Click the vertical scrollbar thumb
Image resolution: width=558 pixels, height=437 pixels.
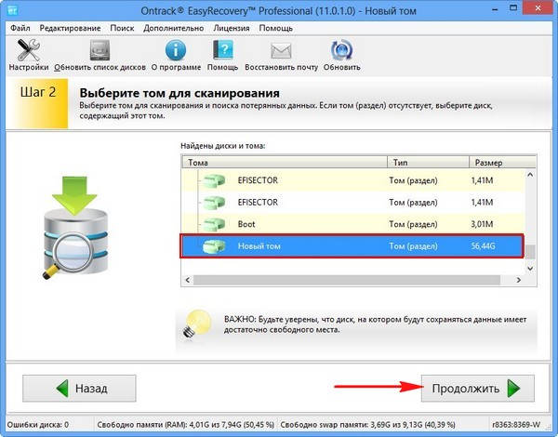click(530, 252)
